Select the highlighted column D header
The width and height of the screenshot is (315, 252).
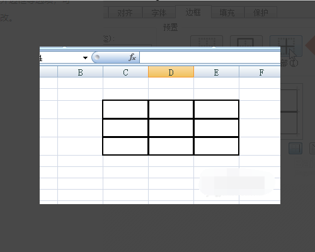pyautogui.click(x=171, y=72)
